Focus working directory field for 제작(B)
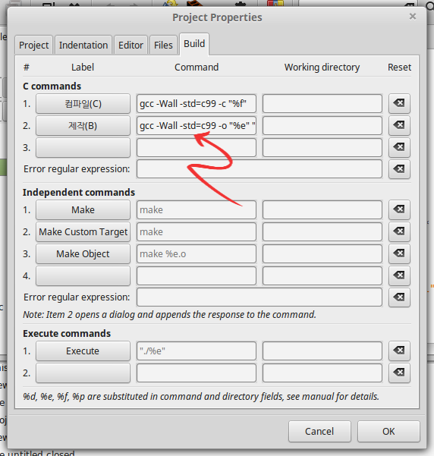 click(322, 126)
